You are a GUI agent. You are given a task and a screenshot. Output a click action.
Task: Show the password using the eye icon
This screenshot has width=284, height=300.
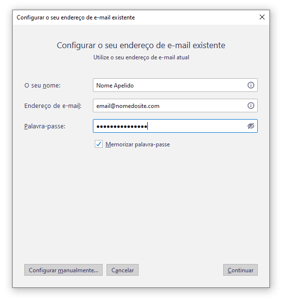point(251,126)
